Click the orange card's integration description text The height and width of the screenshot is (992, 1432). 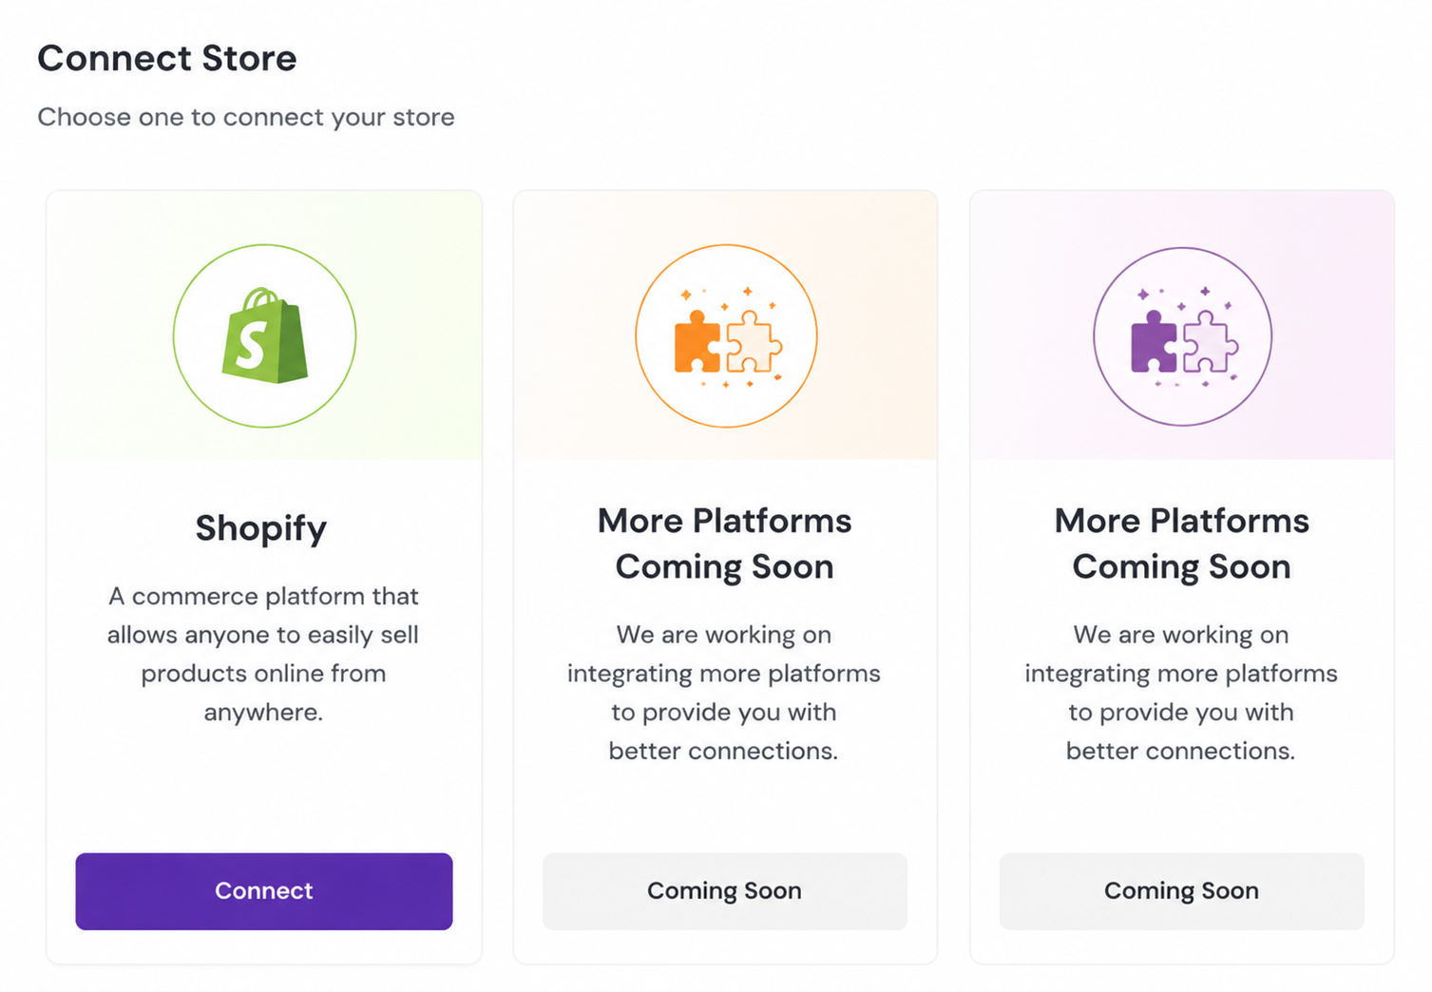coord(724,693)
